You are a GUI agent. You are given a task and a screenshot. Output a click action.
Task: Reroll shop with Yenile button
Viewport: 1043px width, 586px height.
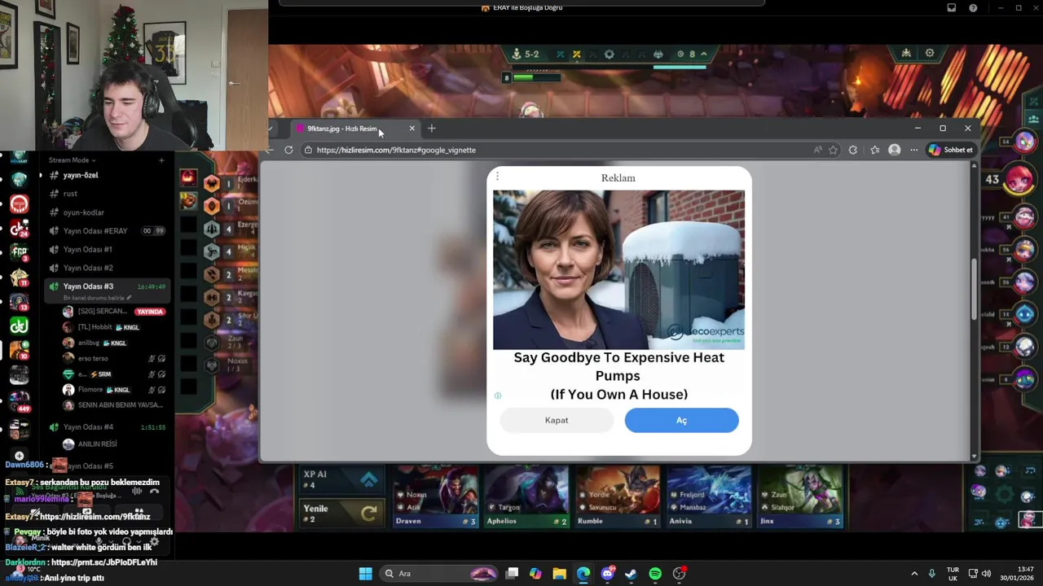[341, 513]
